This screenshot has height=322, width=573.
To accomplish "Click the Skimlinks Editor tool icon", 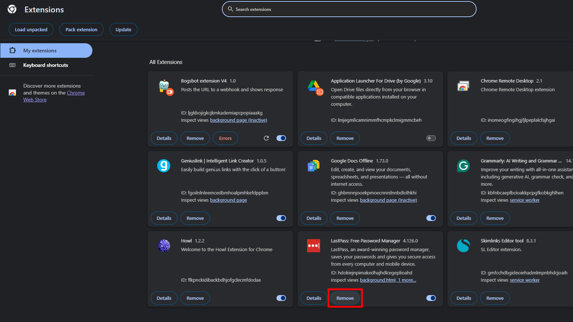I will 463,246.
